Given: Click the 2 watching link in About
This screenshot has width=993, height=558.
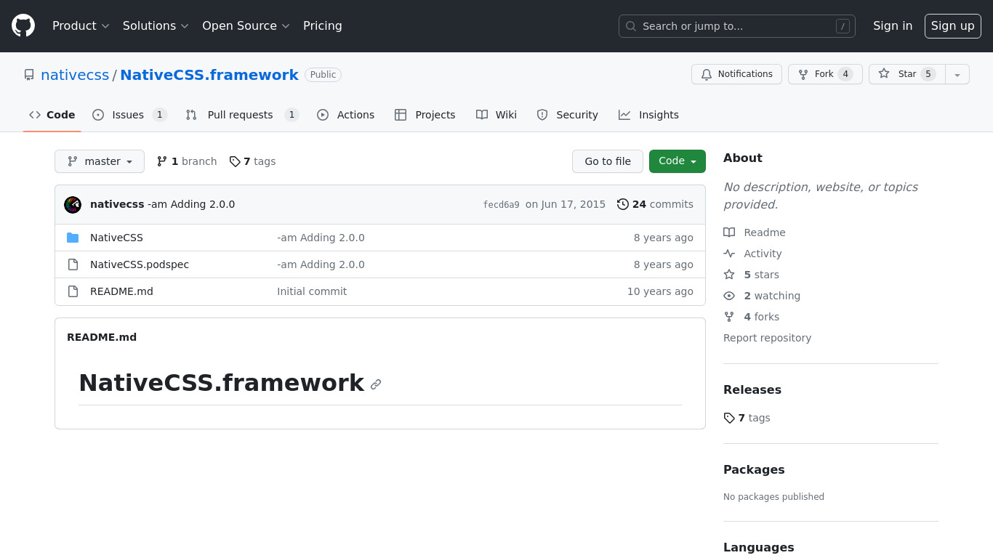Looking at the screenshot, I should tap(762, 296).
